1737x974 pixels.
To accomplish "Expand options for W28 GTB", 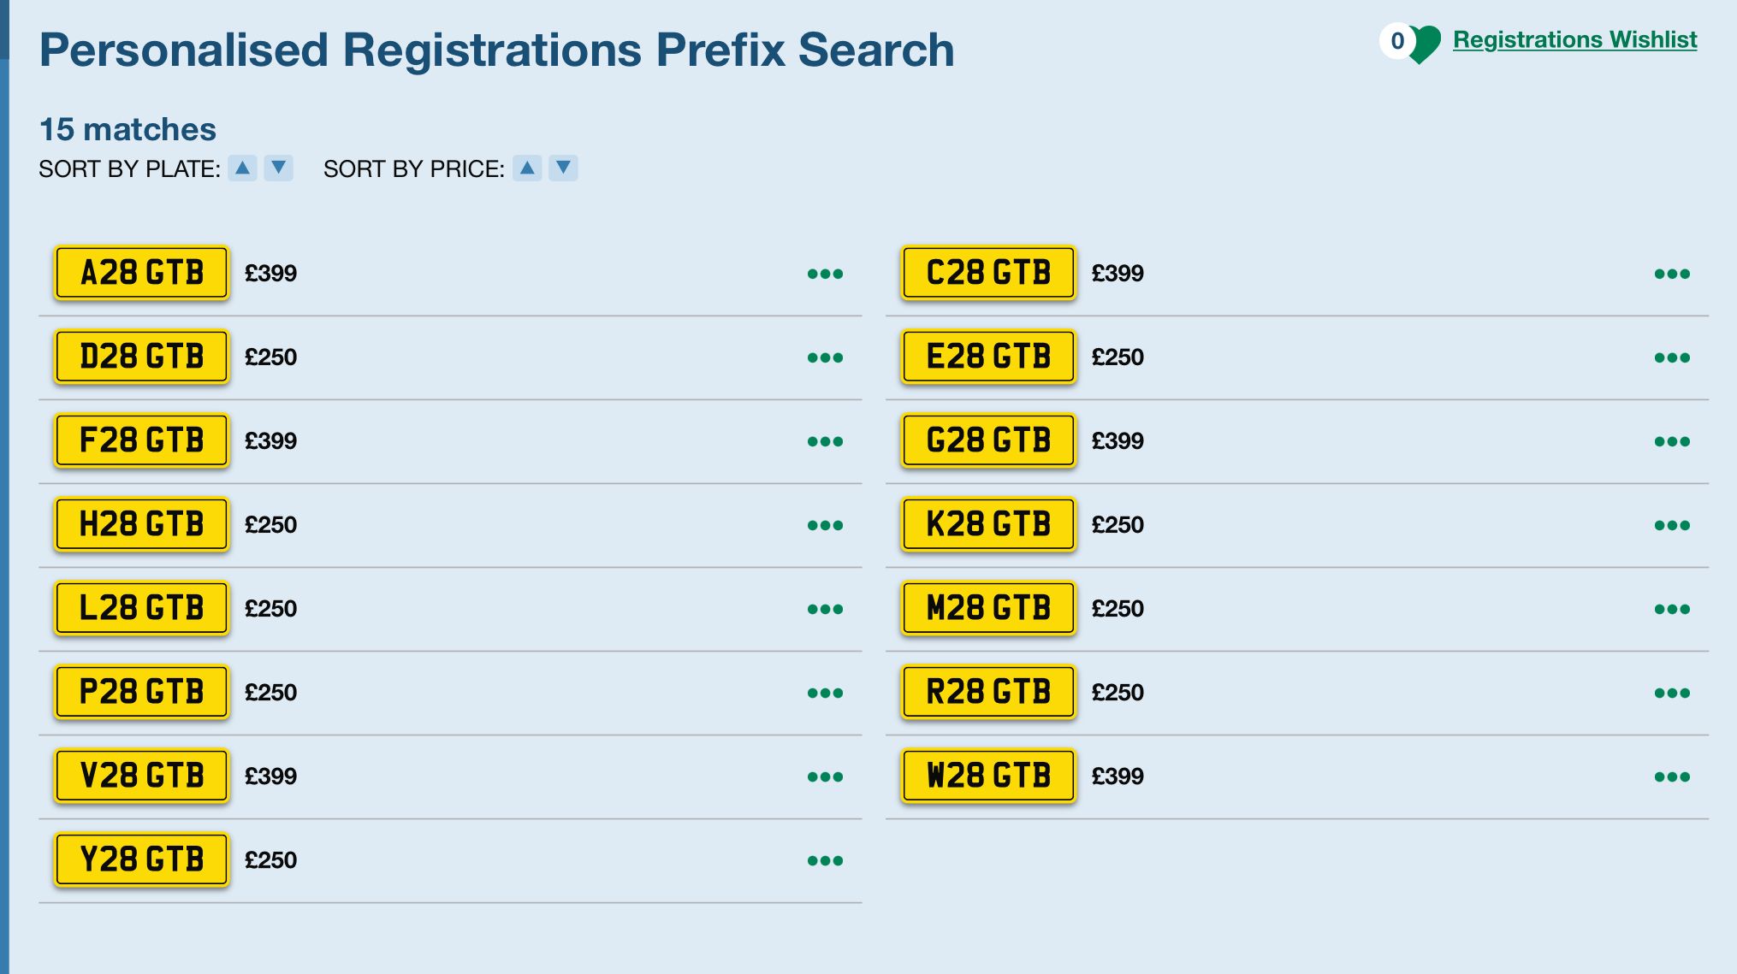I will (1671, 777).
